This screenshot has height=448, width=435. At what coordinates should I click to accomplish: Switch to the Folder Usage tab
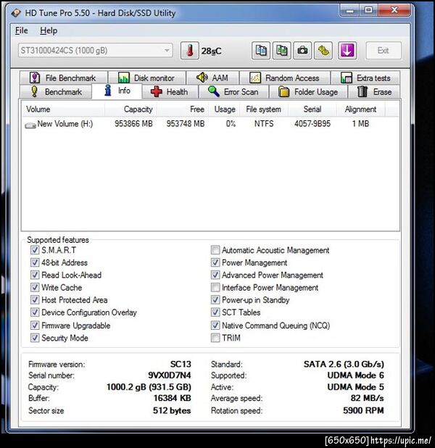click(308, 92)
